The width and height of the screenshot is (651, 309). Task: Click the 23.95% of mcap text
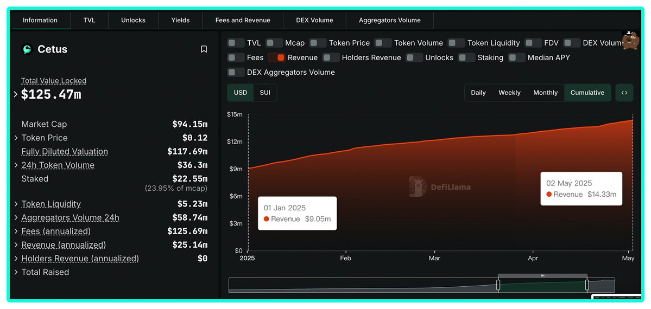coord(176,188)
